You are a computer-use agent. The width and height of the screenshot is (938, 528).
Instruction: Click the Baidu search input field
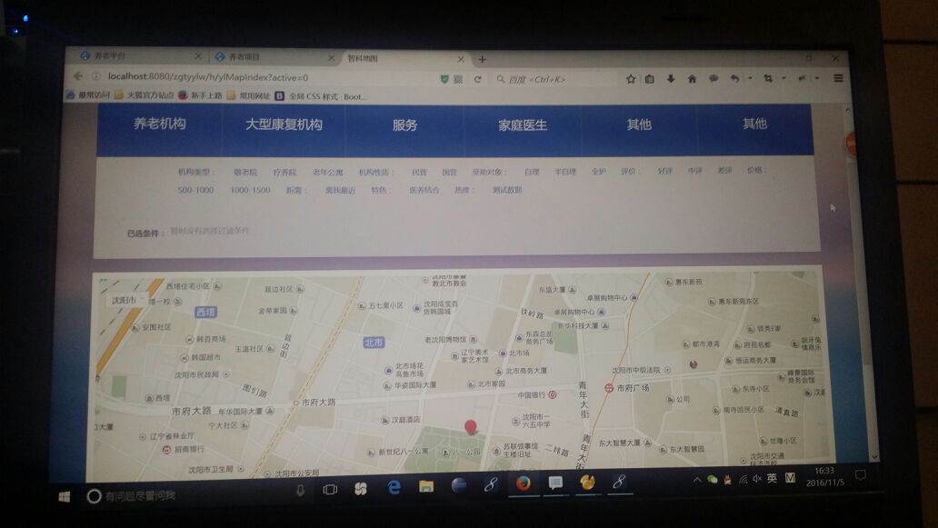[x=554, y=79]
